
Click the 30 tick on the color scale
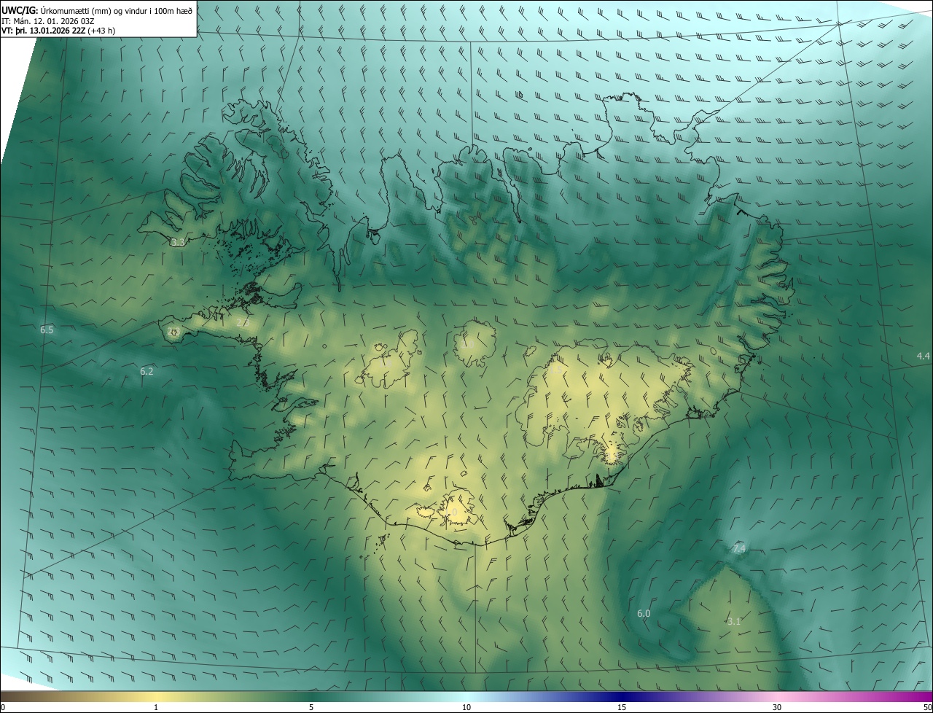click(777, 707)
